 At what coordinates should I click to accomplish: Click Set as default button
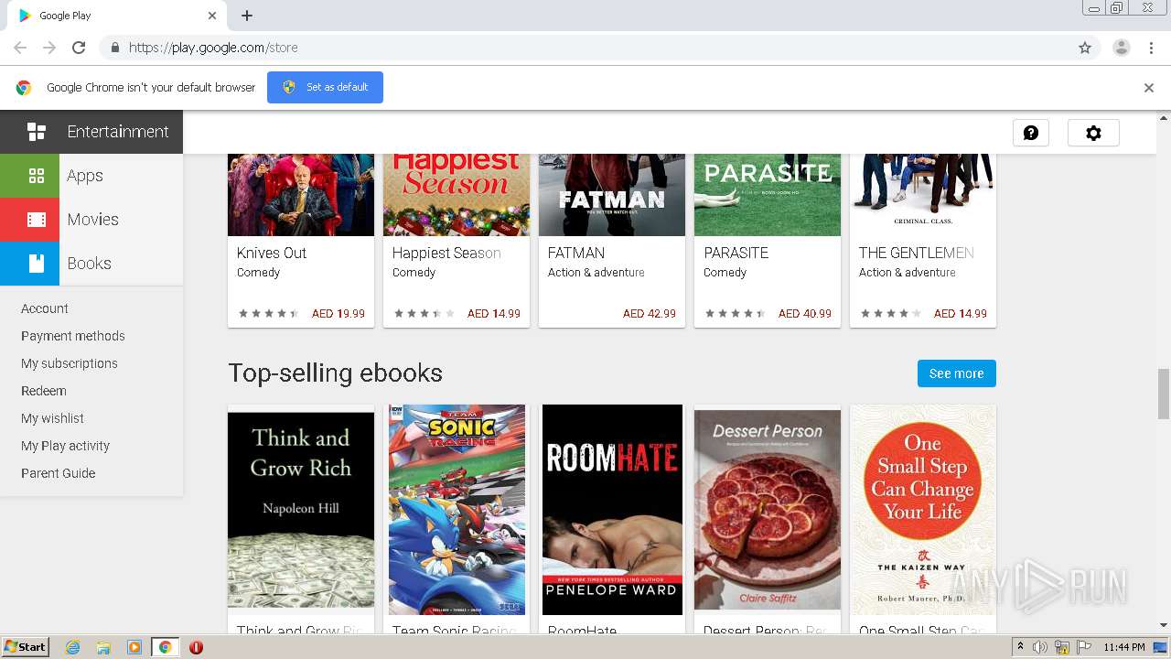325,87
